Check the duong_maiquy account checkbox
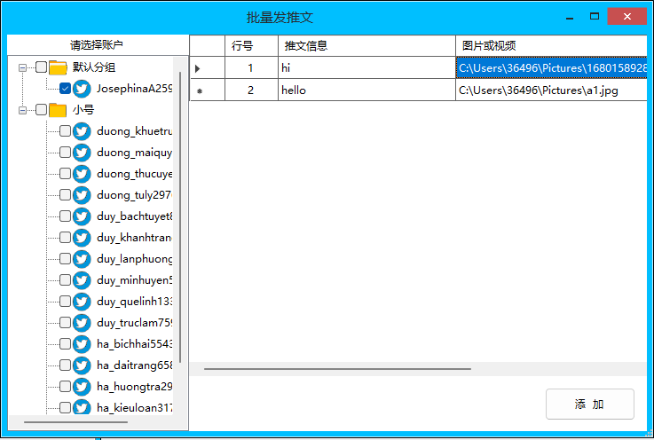Viewport: 654px width, 440px height. point(65,153)
